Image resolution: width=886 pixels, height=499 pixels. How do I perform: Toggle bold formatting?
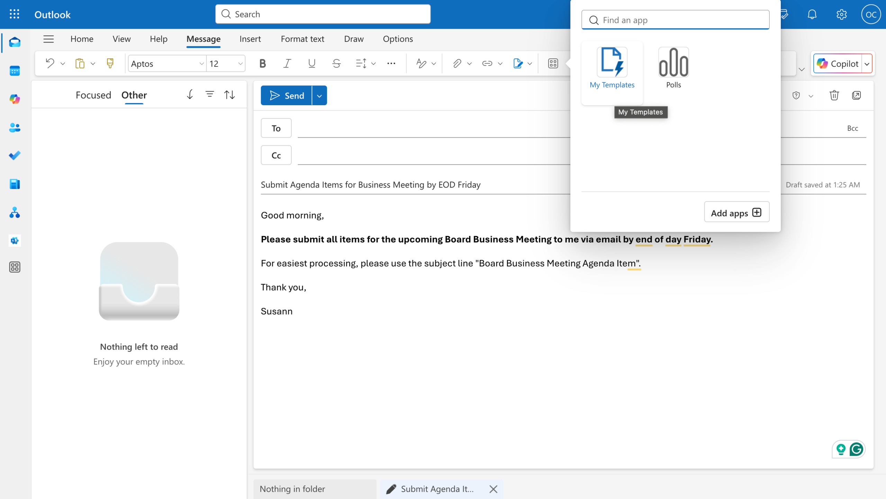262,63
